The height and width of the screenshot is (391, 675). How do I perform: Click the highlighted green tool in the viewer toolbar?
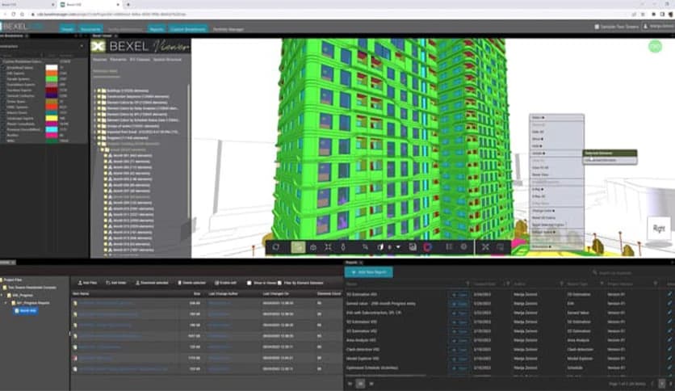click(298, 246)
